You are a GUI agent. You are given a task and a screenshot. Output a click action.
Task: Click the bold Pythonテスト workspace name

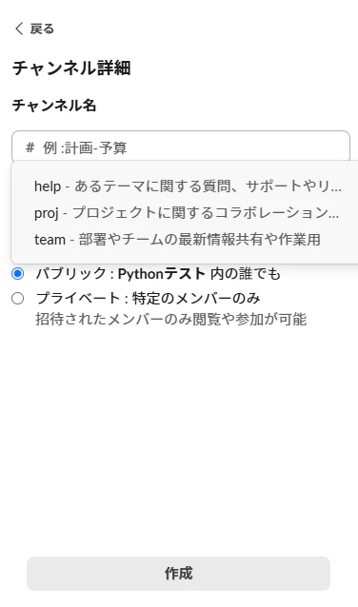(162, 274)
